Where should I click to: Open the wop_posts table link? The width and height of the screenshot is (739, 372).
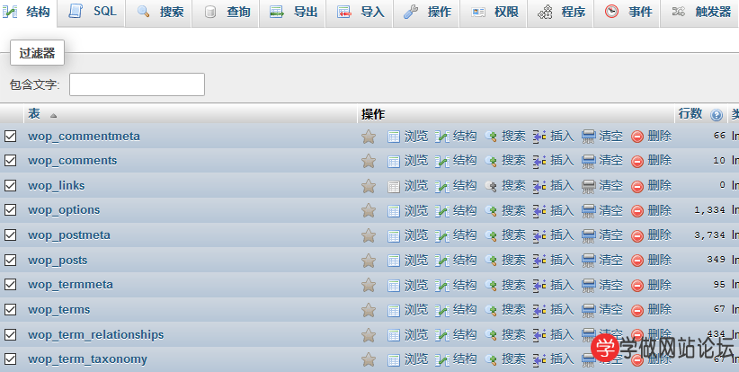point(58,261)
